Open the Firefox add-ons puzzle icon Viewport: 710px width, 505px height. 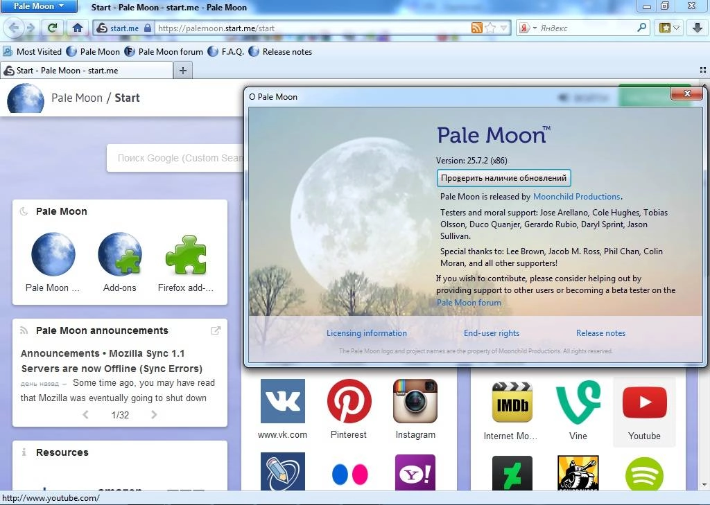(186, 255)
